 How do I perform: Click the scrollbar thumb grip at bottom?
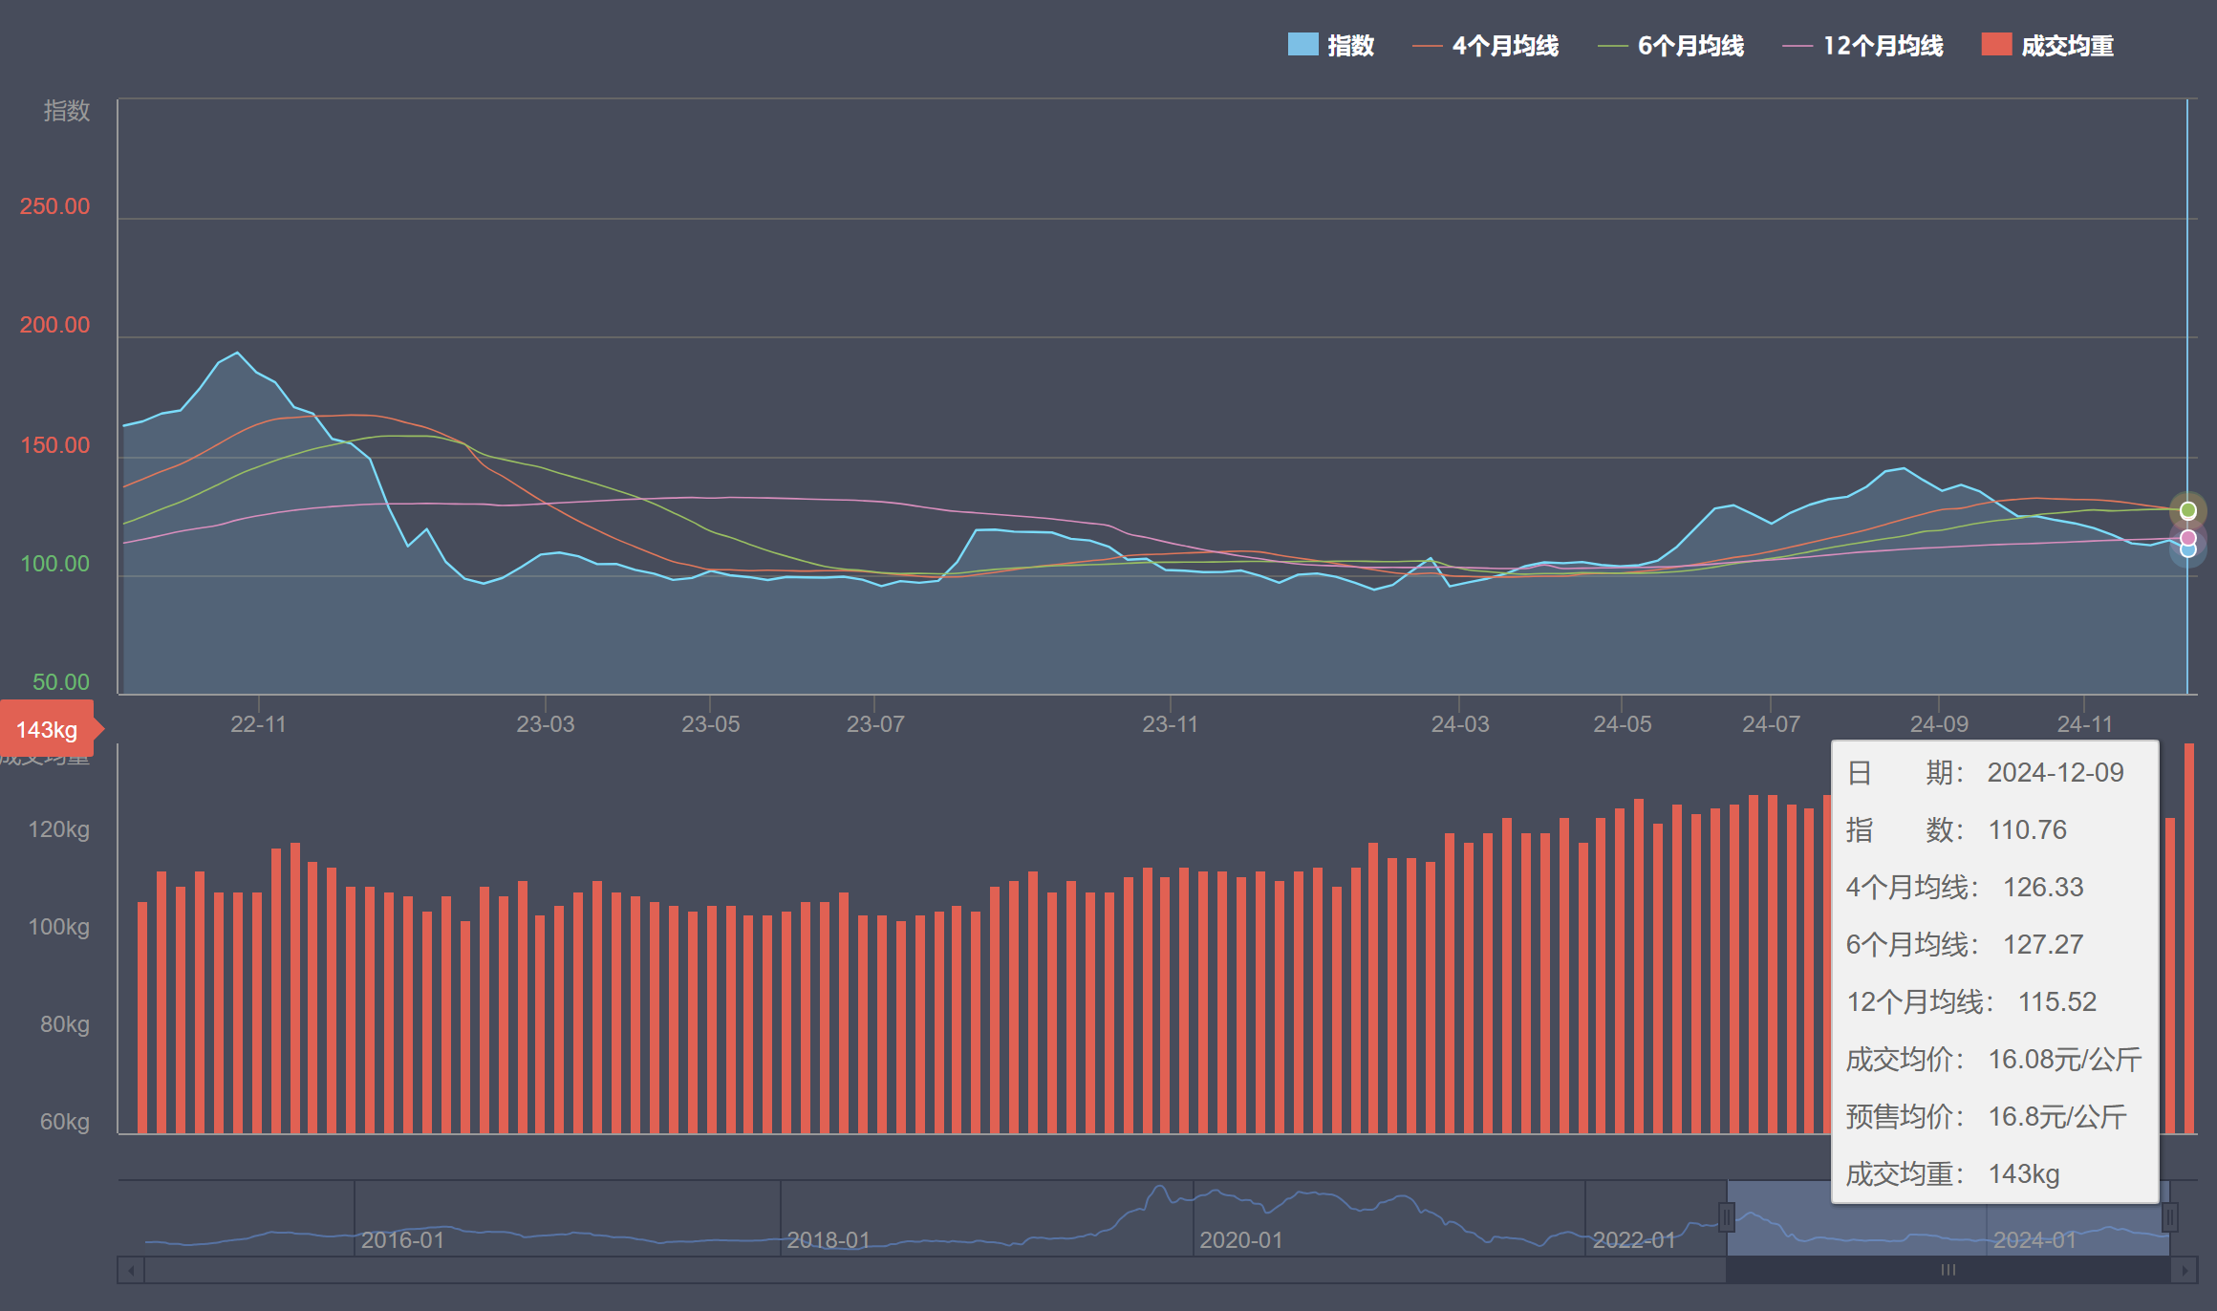tap(1948, 1270)
